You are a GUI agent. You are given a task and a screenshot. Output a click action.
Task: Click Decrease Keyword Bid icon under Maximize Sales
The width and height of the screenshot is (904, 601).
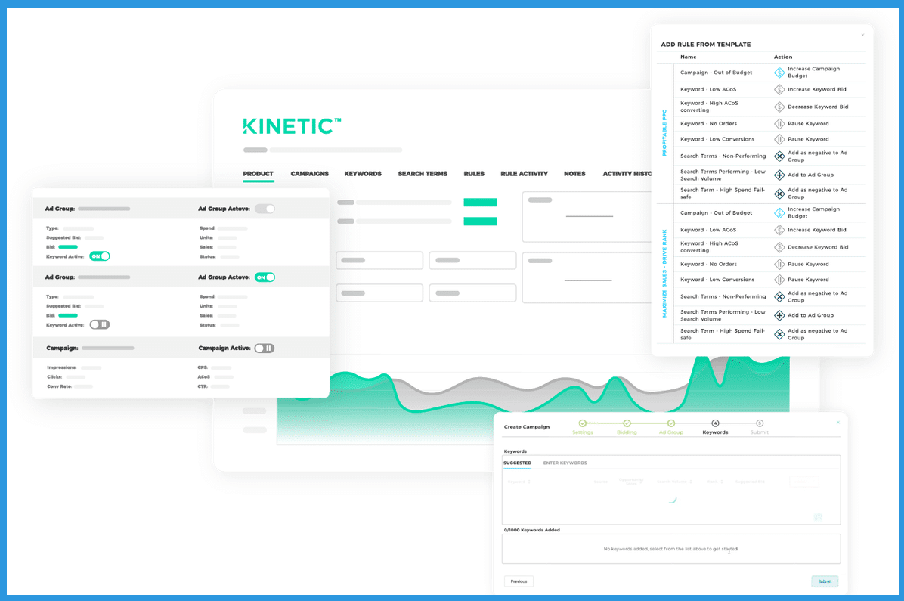pyautogui.click(x=779, y=247)
